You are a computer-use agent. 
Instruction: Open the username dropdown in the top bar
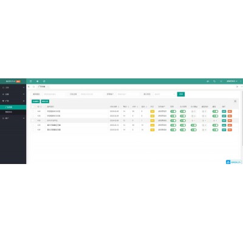click(232, 81)
